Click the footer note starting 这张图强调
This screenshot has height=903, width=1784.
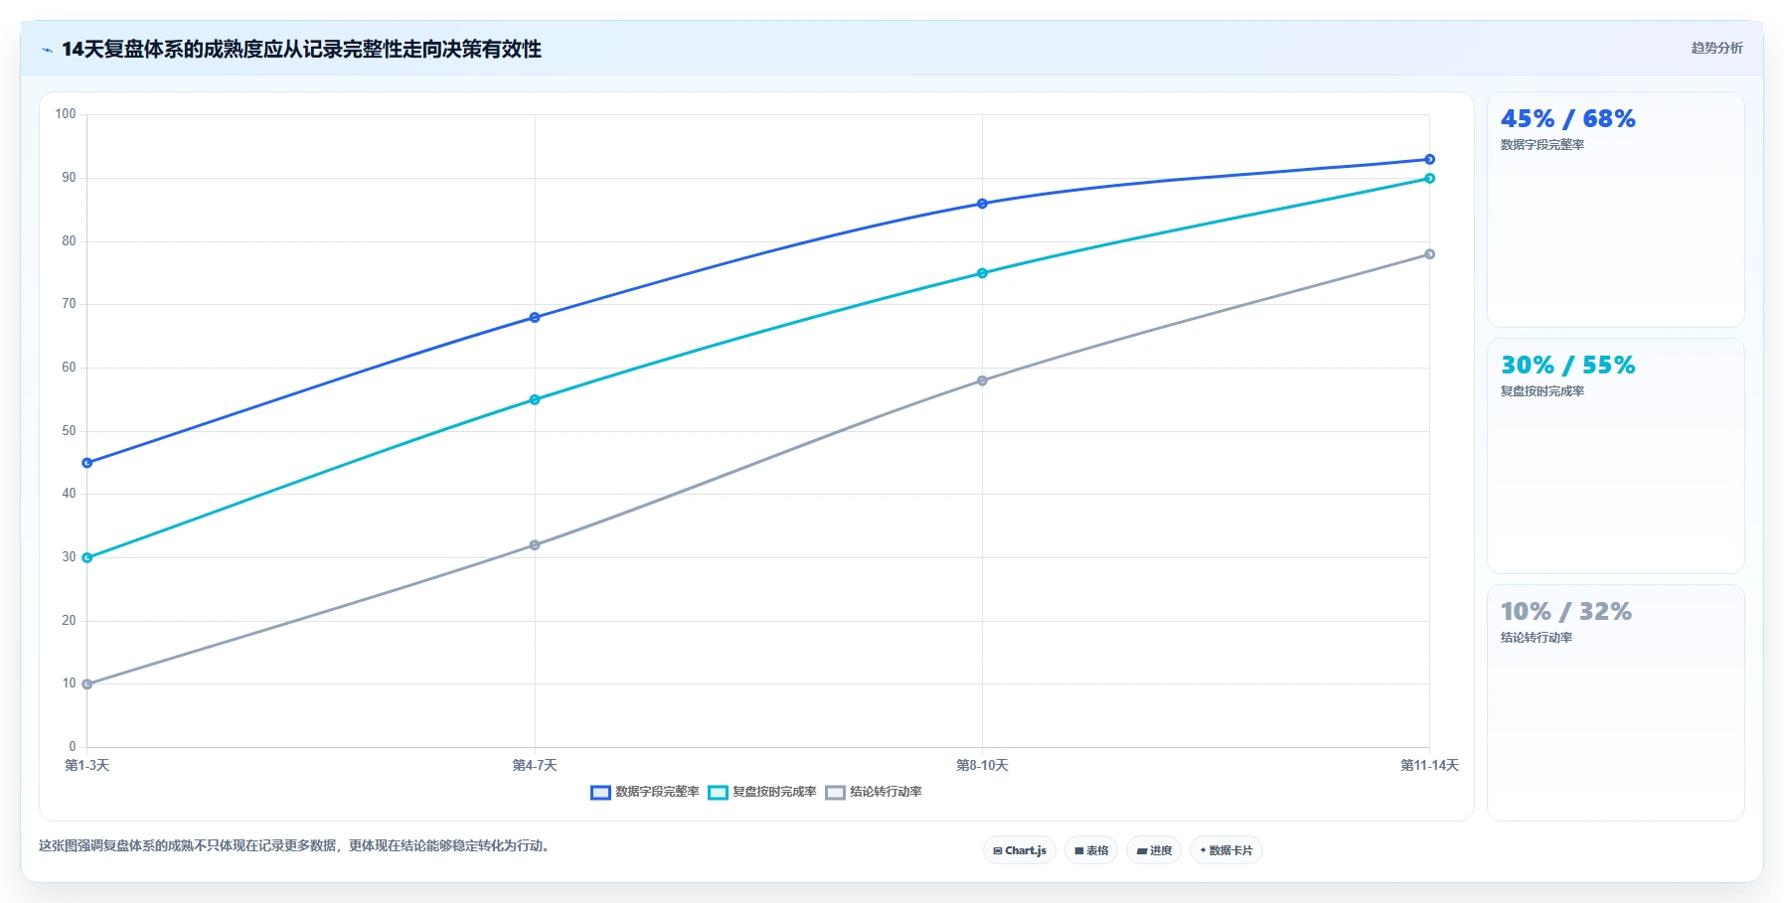293,846
